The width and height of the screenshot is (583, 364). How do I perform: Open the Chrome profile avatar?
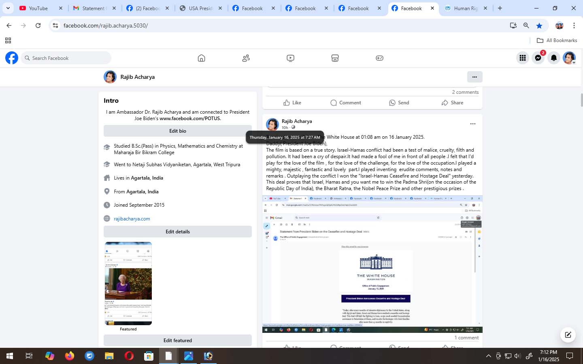tap(560, 25)
